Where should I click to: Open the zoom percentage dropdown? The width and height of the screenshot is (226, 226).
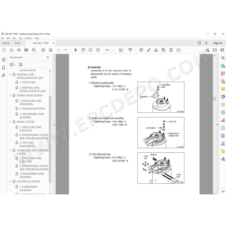point(113,50)
